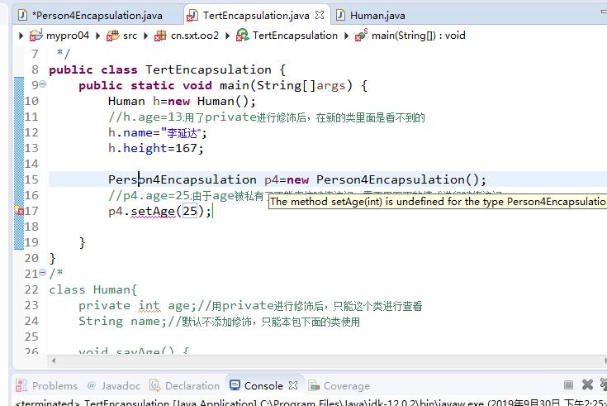Click the Coverage tab icon
The image size is (607, 406).
click(x=314, y=385)
